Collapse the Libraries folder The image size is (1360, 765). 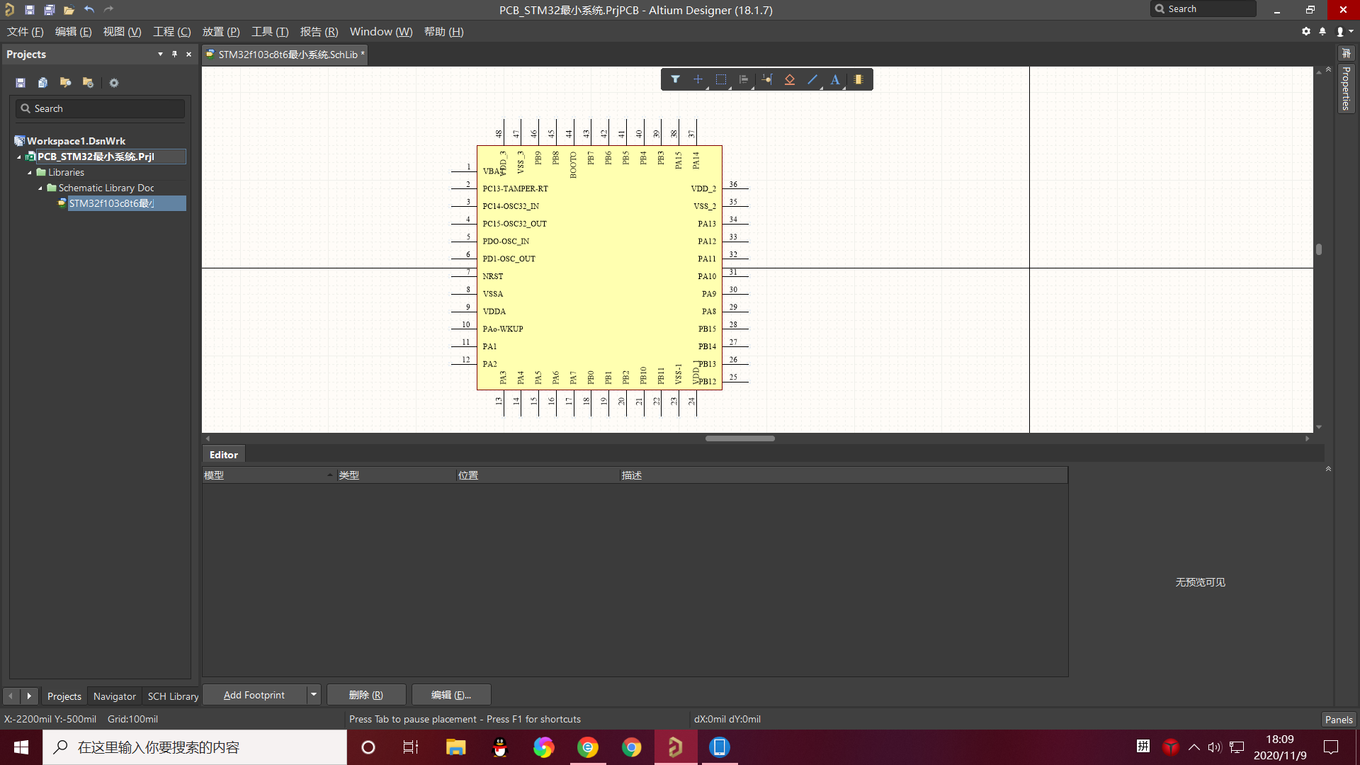click(x=30, y=172)
